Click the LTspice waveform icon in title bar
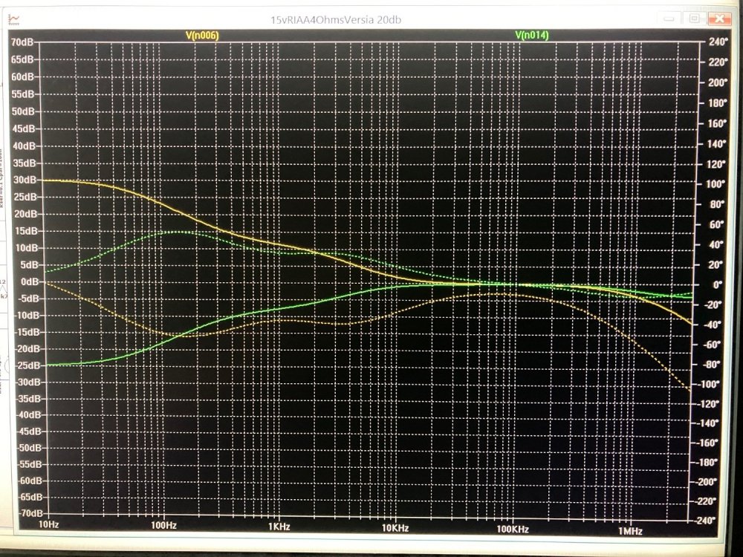This screenshot has height=557, width=743. 13,17
